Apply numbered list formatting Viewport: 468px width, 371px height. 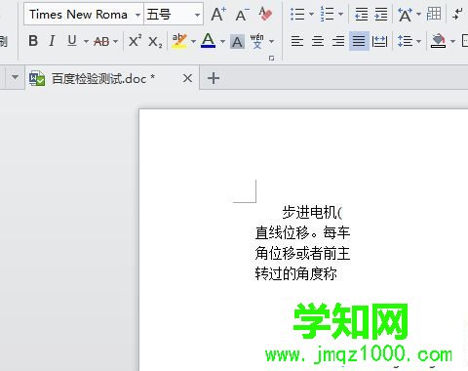click(327, 14)
